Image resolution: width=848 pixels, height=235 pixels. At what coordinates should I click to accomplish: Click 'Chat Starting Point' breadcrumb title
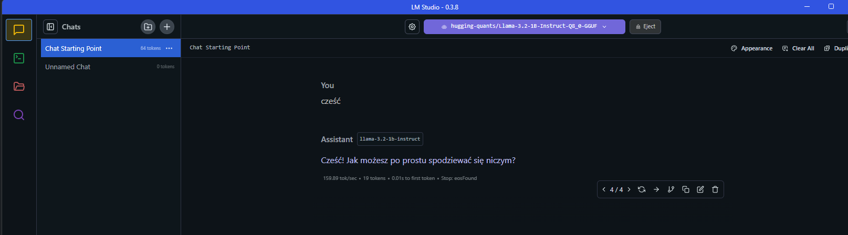coord(220,48)
